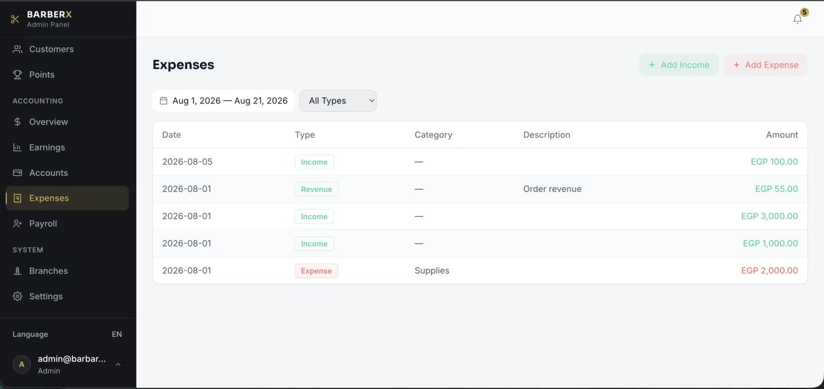The width and height of the screenshot is (824, 389).
Task: Click the calendar icon in date range
Action: 164,101
